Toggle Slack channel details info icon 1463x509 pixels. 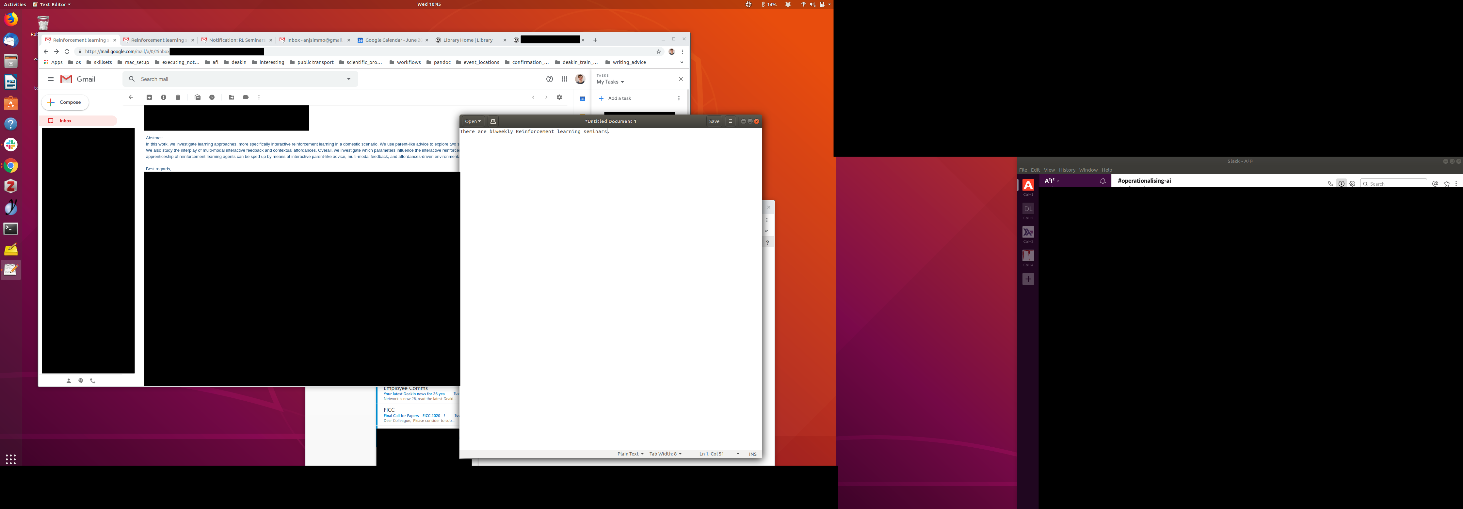(x=1342, y=184)
